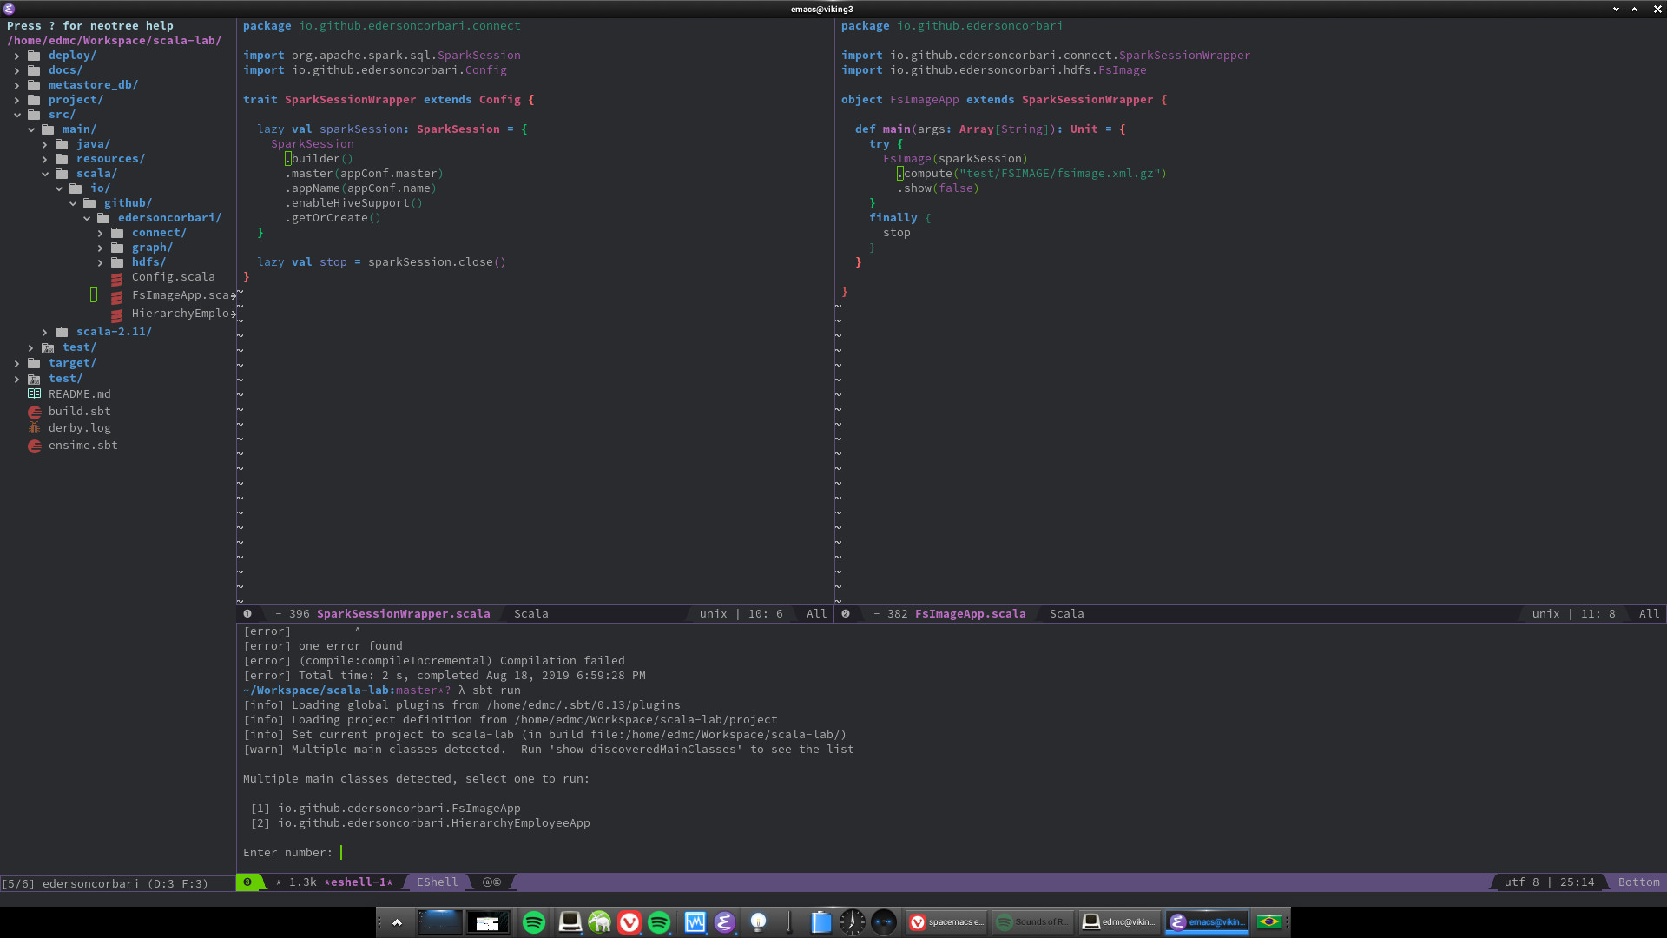Expand the deploy/ folder in neotree
This screenshot has width=1667, height=938.
(x=16, y=56)
